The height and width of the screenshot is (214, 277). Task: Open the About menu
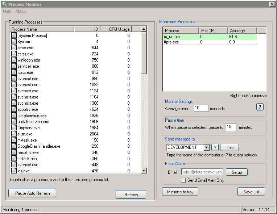pyautogui.click(x=21, y=11)
